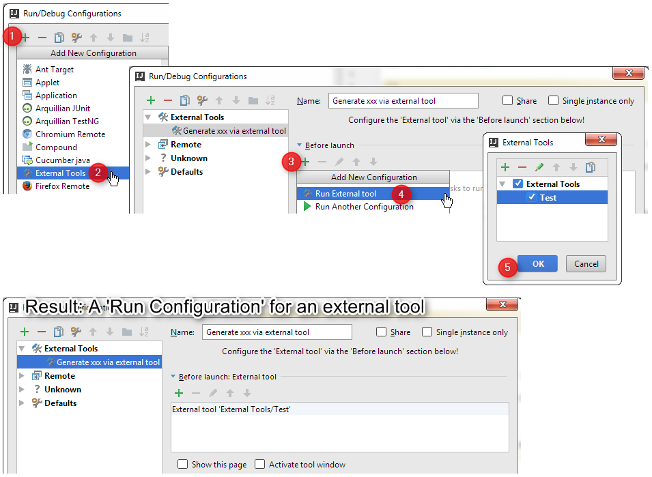Collapse Before launch: External tool section
Screen dimensions: 652x477
[173, 377]
